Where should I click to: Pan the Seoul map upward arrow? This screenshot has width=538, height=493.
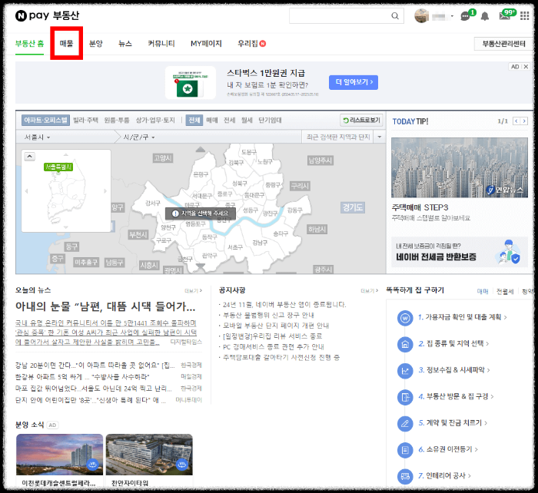201,149
